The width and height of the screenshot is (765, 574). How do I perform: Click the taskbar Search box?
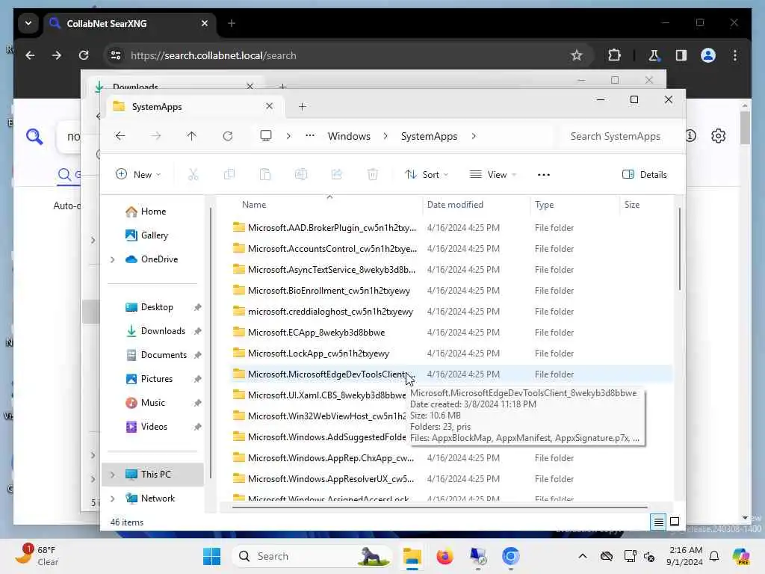[x=312, y=556]
